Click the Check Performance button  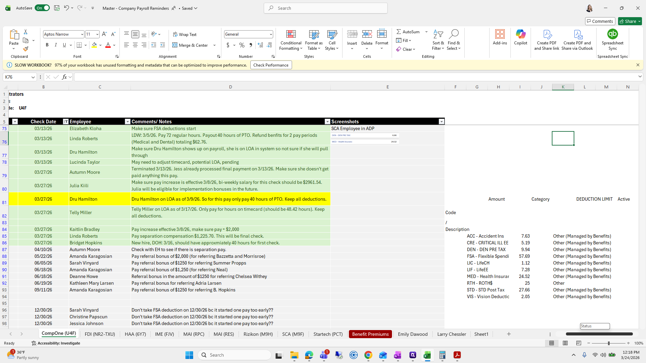click(271, 65)
